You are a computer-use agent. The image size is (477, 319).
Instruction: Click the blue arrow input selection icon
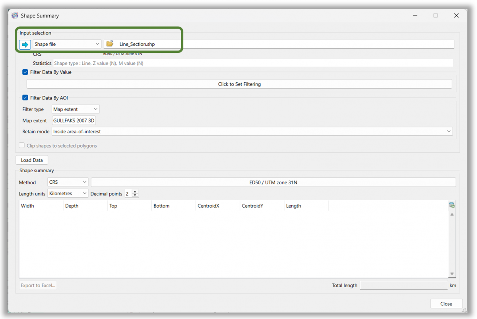point(25,45)
